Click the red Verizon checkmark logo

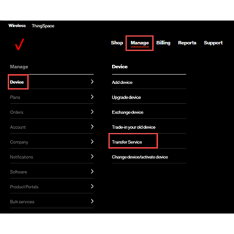19,44
